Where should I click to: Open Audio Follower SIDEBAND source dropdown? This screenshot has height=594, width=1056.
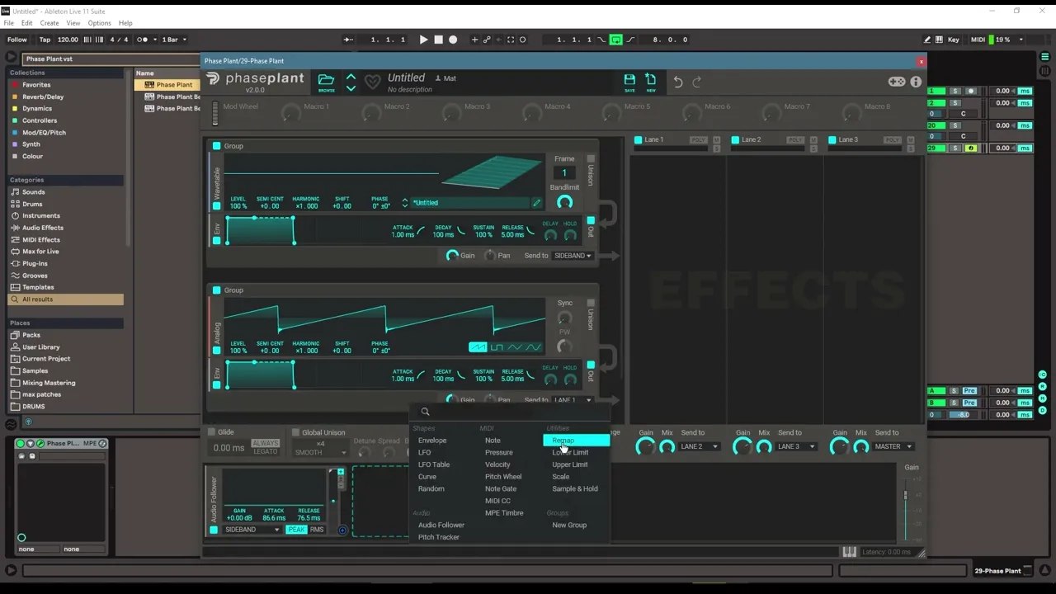tap(253, 530)
